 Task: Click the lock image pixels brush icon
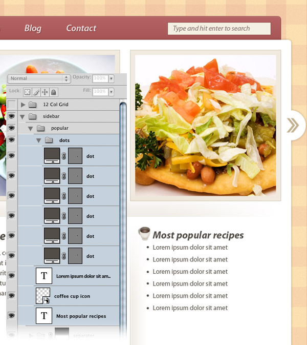click(x=36, y=92)
